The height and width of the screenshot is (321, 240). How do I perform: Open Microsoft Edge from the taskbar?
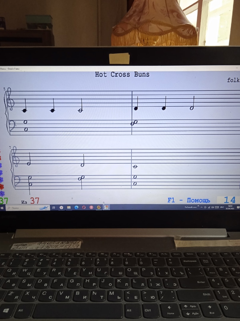(x=76, y=207)
